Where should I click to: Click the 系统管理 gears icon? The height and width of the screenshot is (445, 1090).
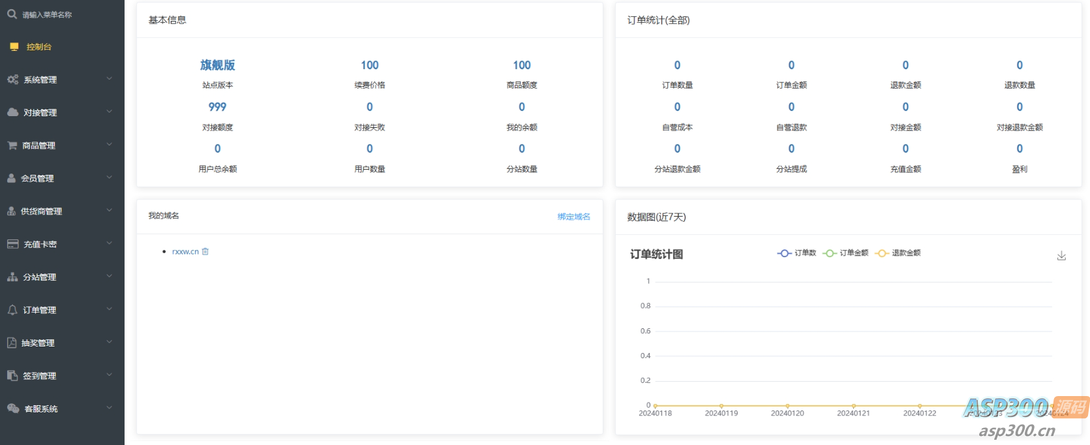[12, 80]
